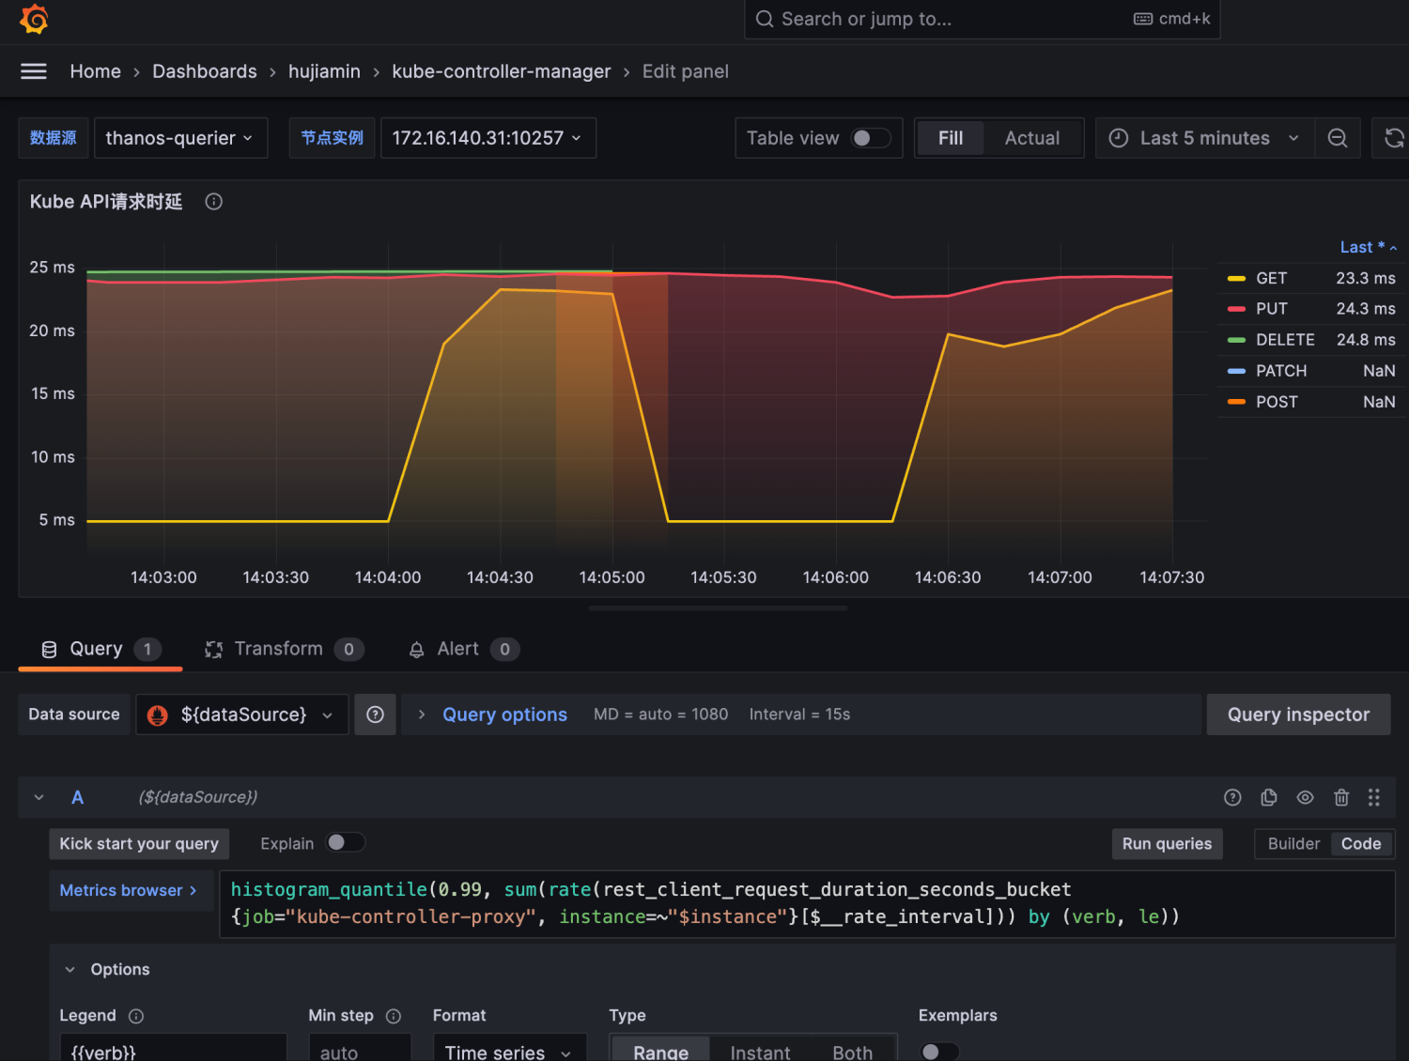Click the Run queries button
Screen dimensions: 1409x1061
(1167, 843)
